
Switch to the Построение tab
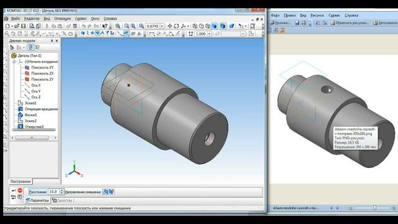pyautogui.click(x=21, y=182)
